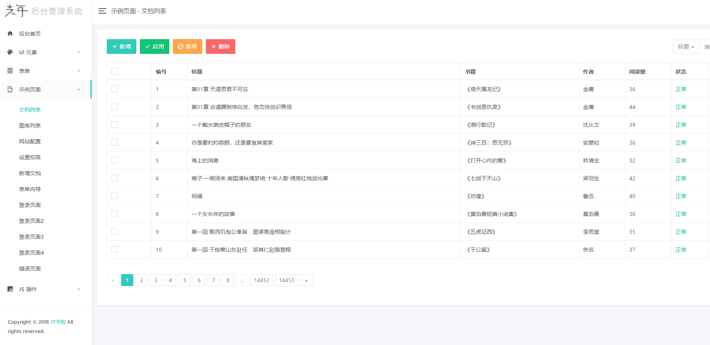The image size is (710, 345).
Task: Go to page 7
Action: 214,280
